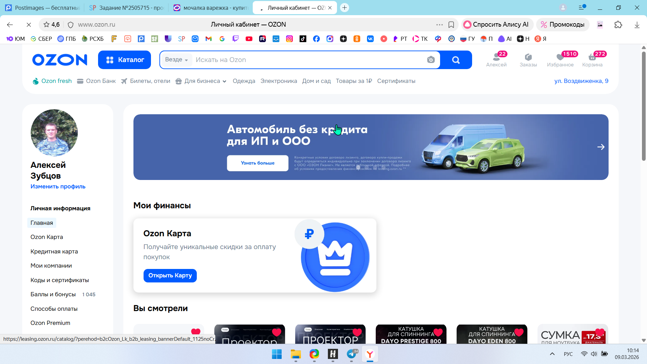The width and height of the screenshot is (647, 364).
Task: Click the bookmark icon in address bar
Action: 451,25
